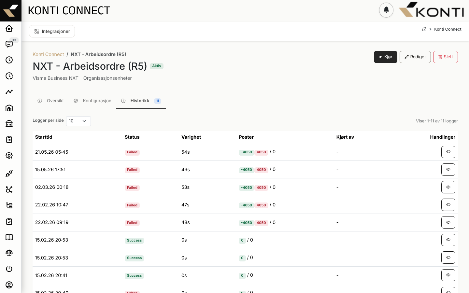Open the user profile sidebar icon
Screen dimensions: 469x293
[9, 285]
